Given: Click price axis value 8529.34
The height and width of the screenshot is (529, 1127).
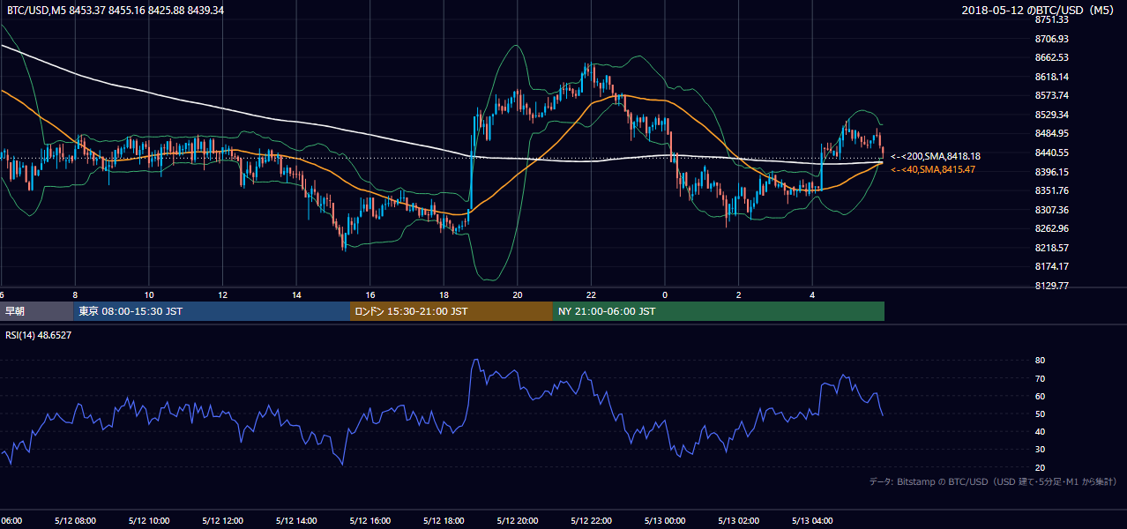Looking at the screenshot, I should [1051, 115].
